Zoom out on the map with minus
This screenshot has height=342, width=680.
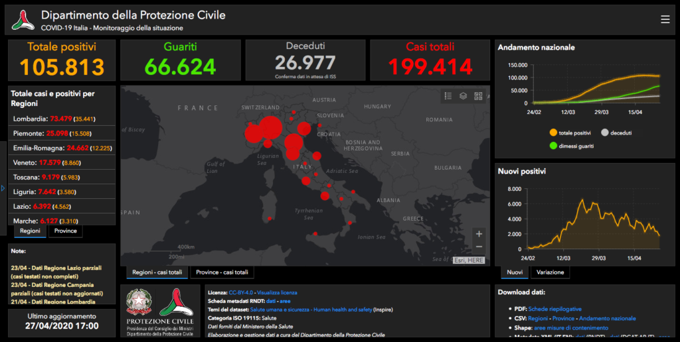[479, 247]
